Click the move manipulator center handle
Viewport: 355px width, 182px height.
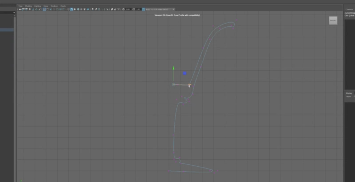coord(173,85)
